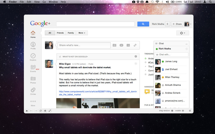Click the Chat with input field
The height and width of the screenshot is (134, 215).
click(x=171, y=55)
